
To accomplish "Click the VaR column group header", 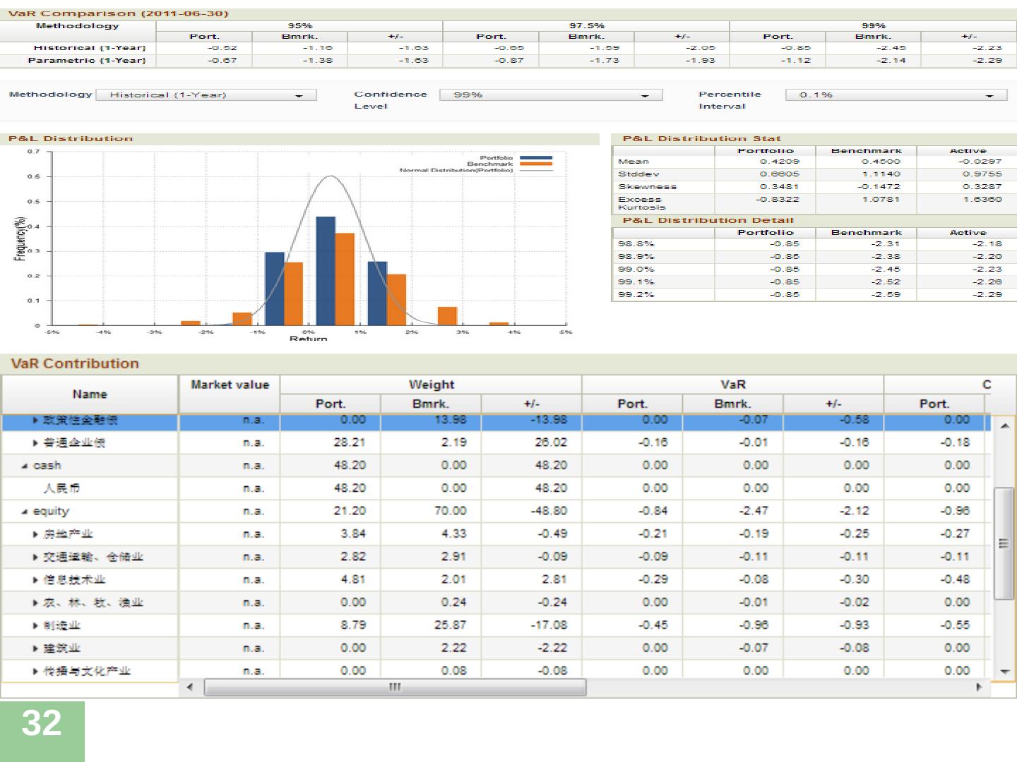I will (732, 385).
